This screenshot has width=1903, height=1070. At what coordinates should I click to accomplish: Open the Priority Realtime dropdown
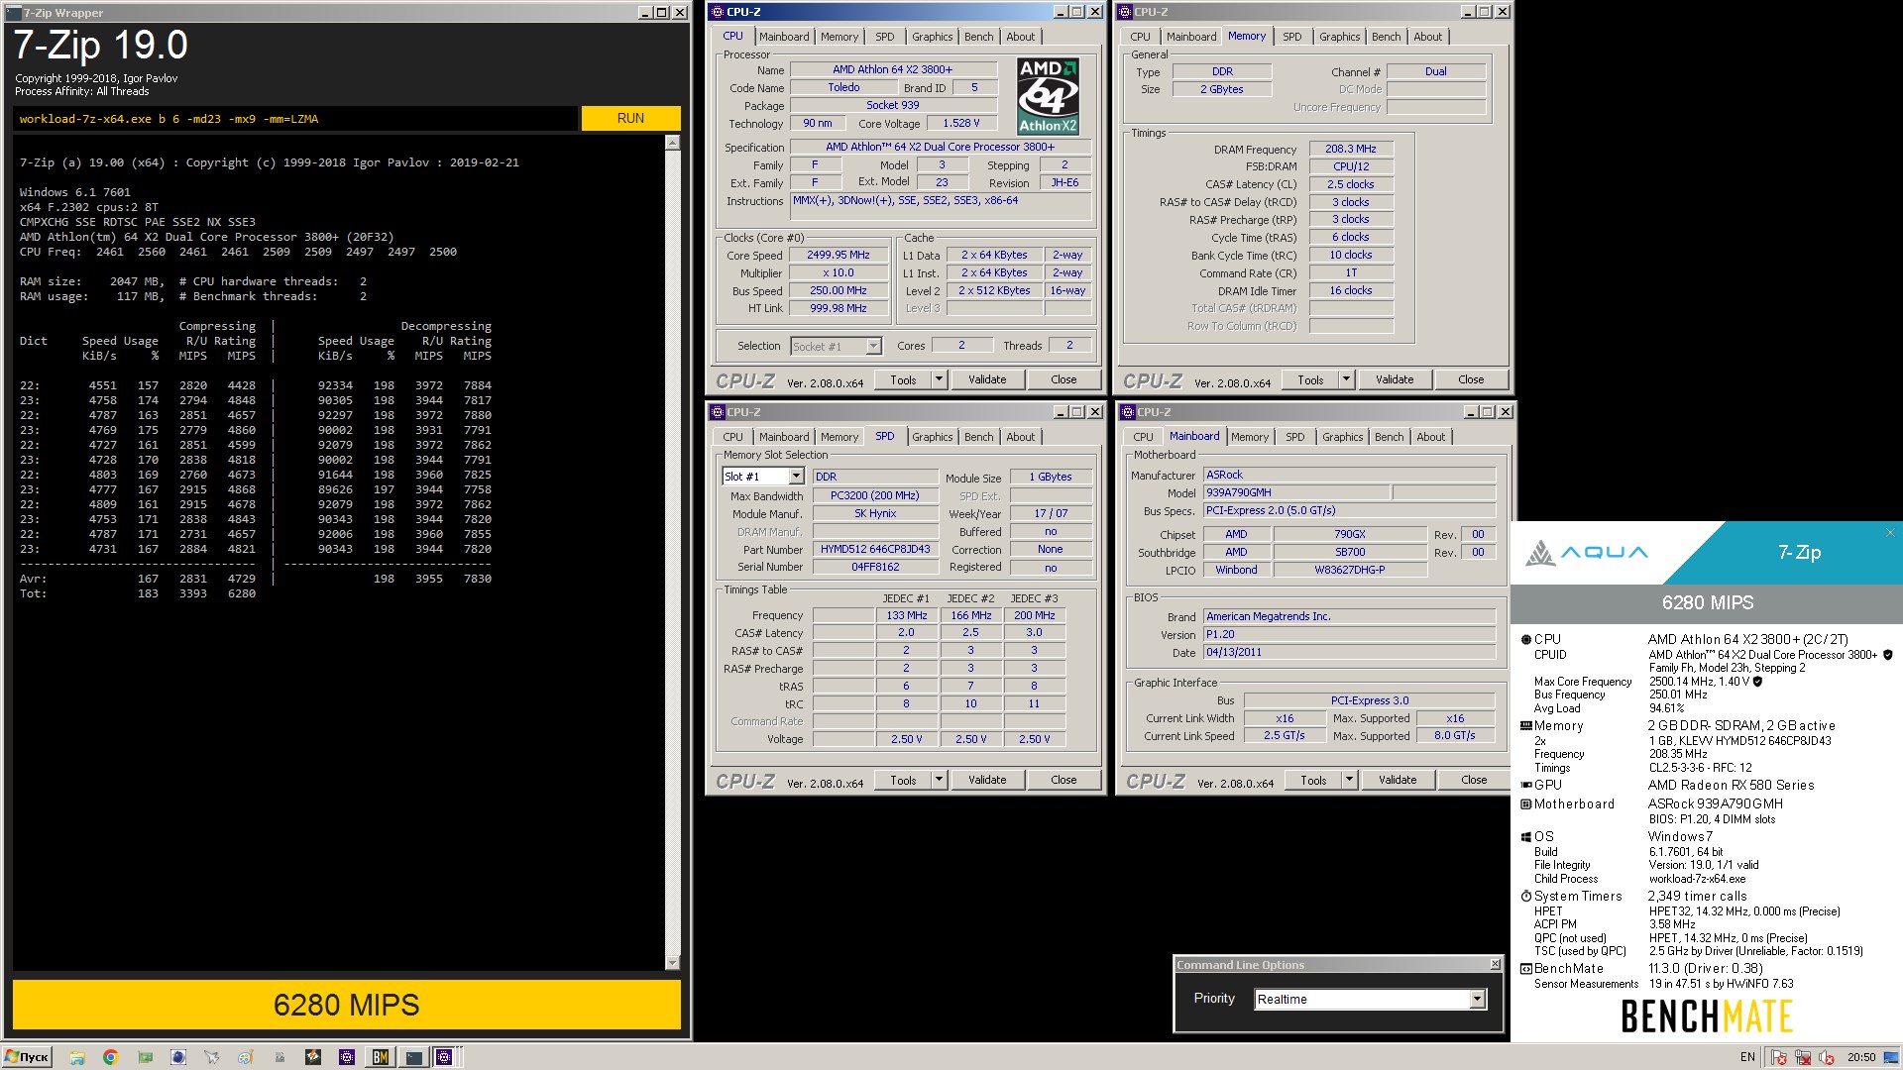point(1478,999)
